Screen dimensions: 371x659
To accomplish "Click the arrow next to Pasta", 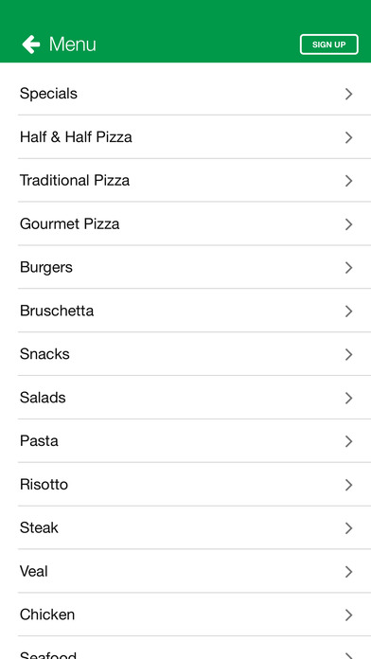I will coord(348,441).
